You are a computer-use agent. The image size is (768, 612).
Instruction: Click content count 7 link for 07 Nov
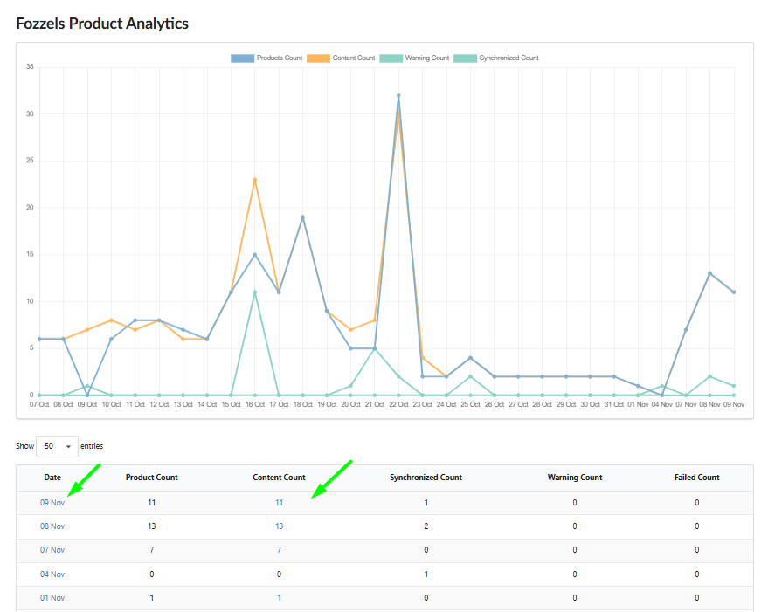(280, 550)
